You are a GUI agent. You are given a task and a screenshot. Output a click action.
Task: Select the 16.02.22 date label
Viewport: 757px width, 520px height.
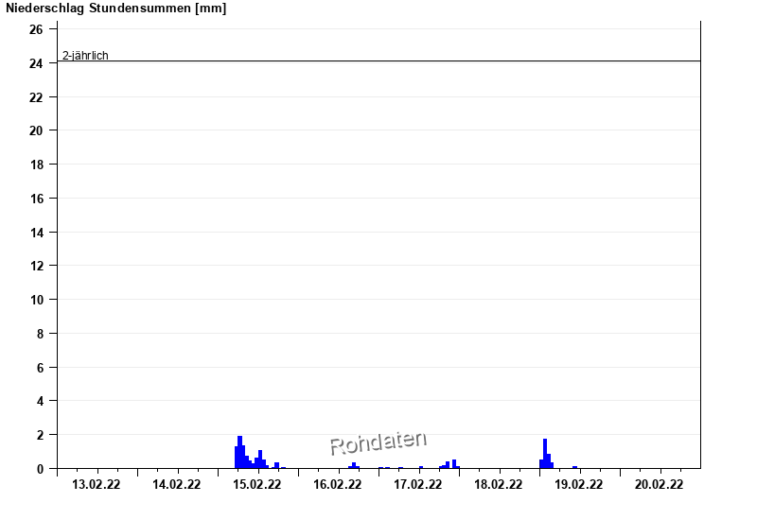click(x=338, y=485)
